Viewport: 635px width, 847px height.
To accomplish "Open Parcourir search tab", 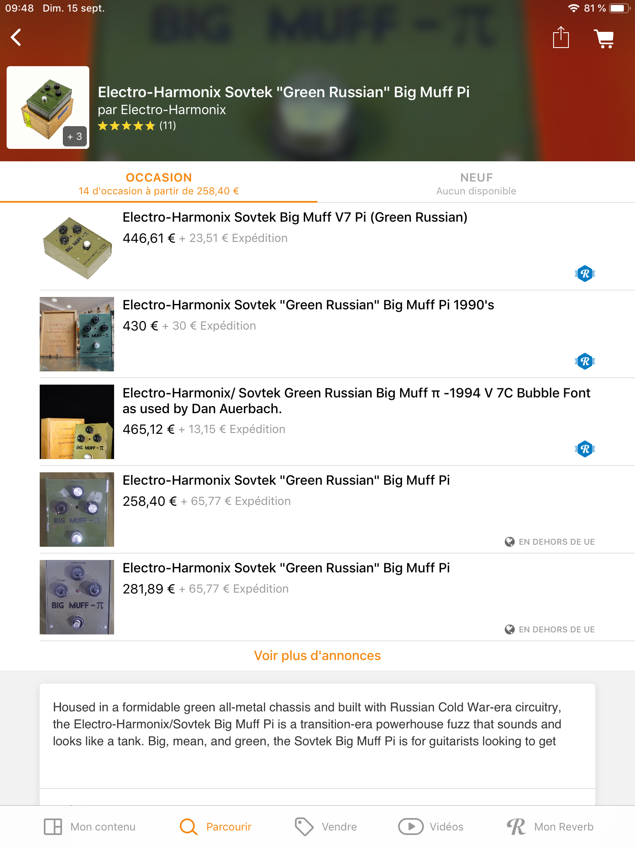I will click(216, 827).
